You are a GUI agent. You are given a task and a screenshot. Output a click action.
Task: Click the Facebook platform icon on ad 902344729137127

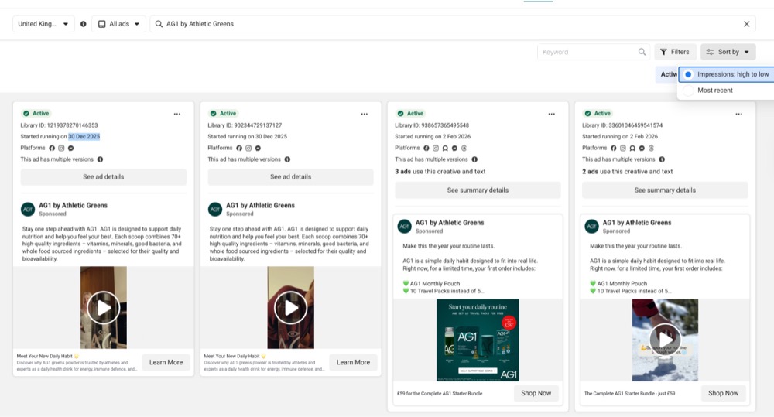tap(239, 148)
